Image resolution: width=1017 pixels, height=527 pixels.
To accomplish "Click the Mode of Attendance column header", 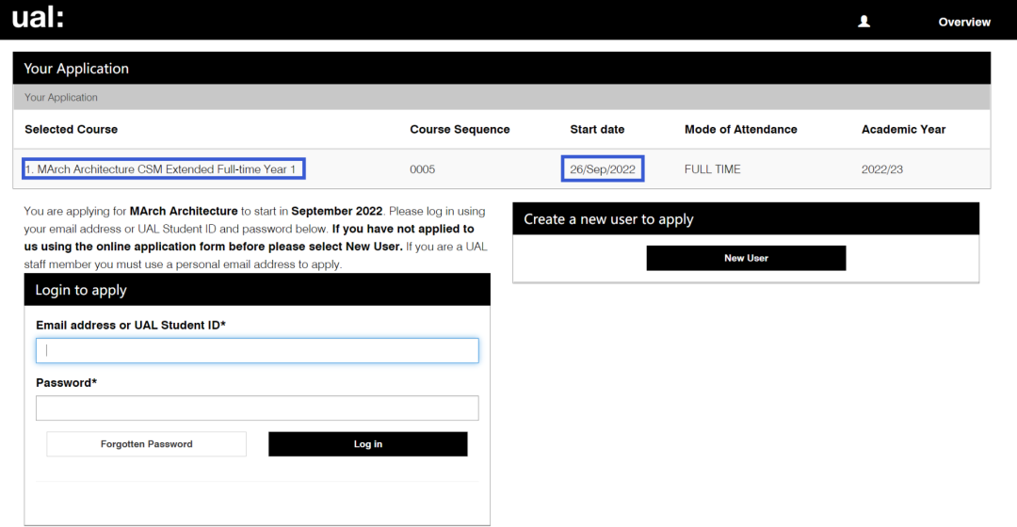I will pyautogui.click(x=741, y=129).
